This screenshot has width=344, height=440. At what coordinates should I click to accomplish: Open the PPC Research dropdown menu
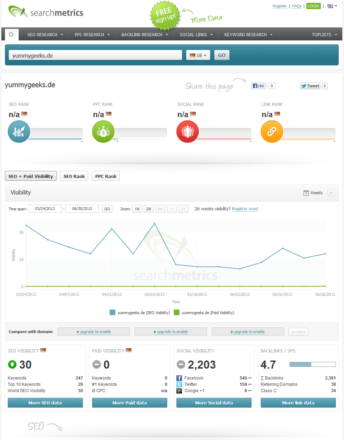[92, 34]
